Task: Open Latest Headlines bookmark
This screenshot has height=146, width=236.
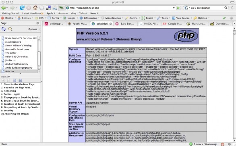Action: click(x=33, y=13)
